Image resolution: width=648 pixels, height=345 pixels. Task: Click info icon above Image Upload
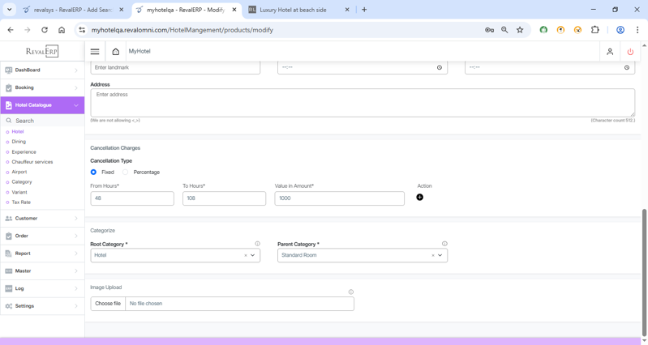point(351,292)
